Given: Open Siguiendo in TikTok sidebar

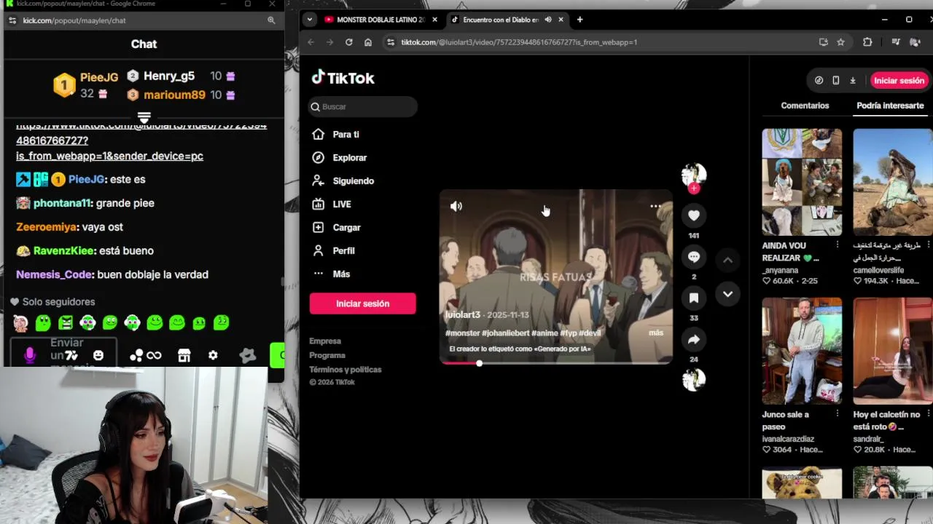Looking at the screenshot, I should pos(353,180).
